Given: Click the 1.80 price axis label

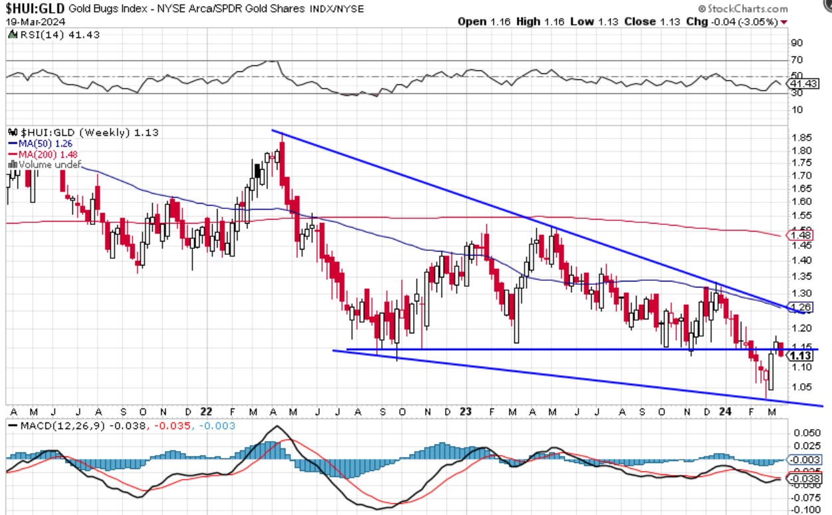Looking at the screenshot, I should tap(800, 150).
